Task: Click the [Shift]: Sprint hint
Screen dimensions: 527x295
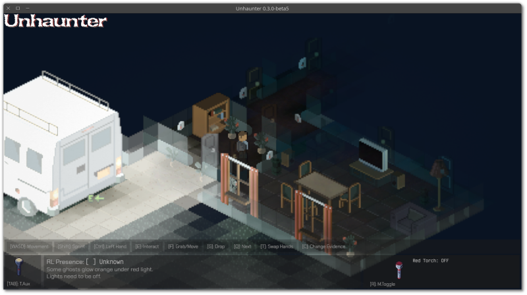Action: tap(71, 247)
